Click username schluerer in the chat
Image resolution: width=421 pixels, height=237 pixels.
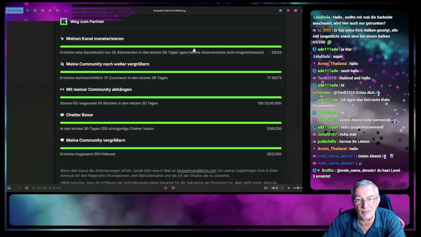pyautogui.click(x=322, y=92)
